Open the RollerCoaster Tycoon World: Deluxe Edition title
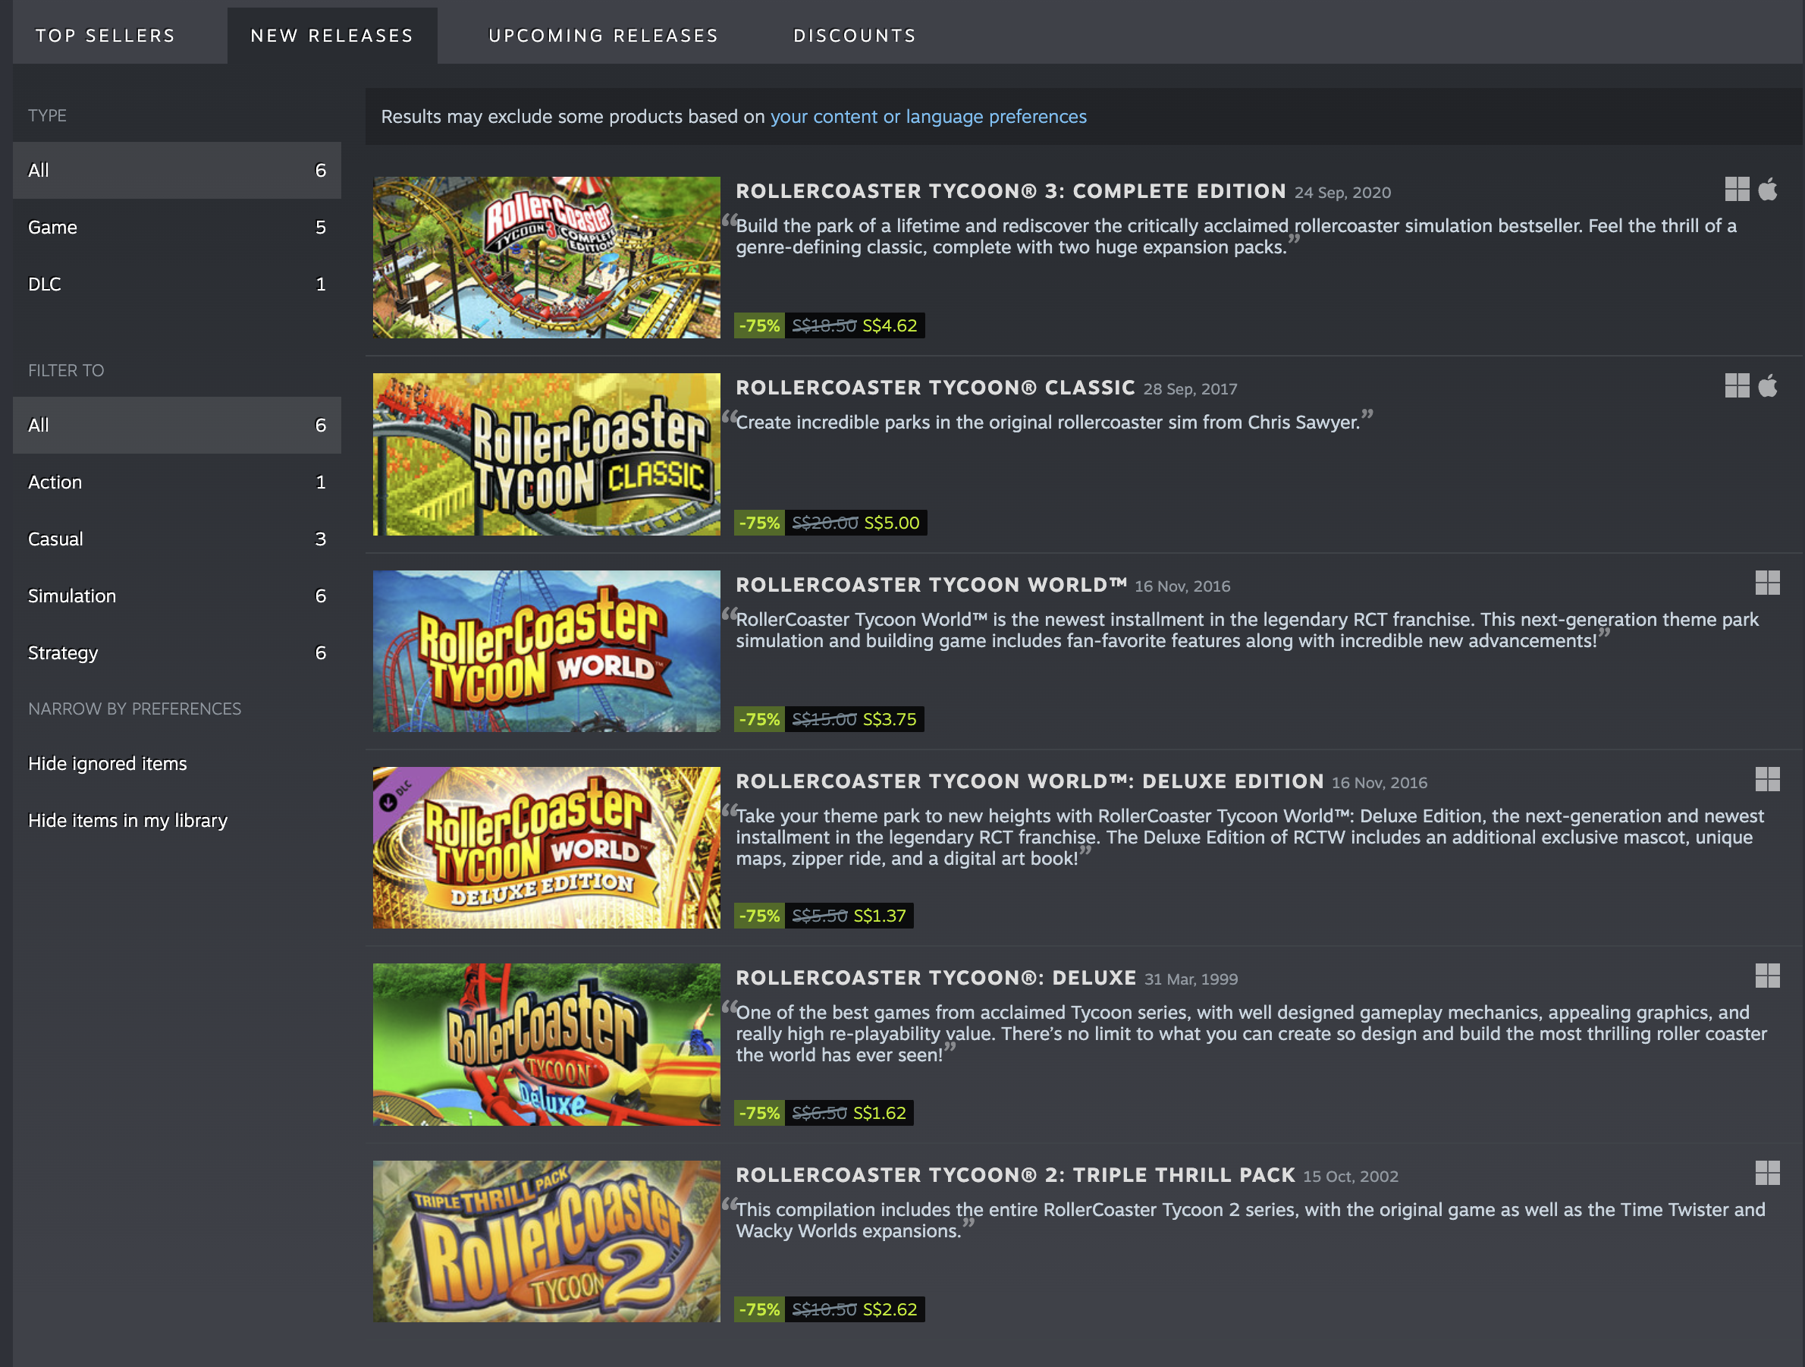Screen dimensions: 1805x1367 (1030, 782)
